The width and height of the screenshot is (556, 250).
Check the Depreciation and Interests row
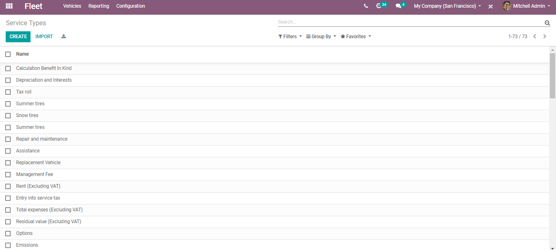click(x=8, y=80)
